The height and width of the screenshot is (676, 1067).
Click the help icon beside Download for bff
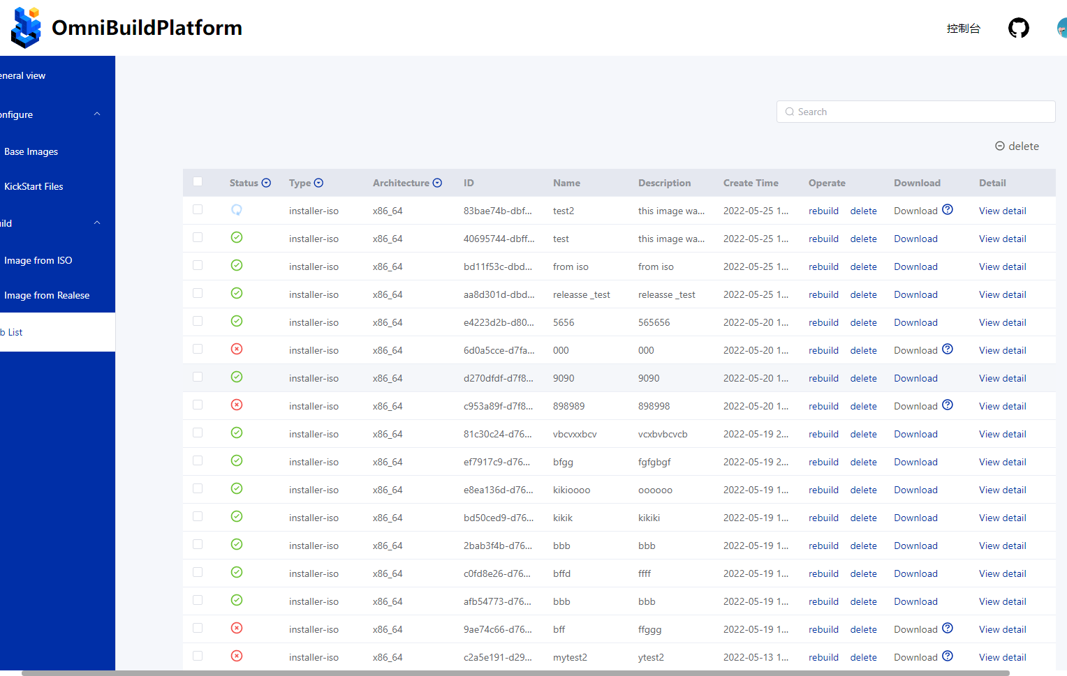point(948,628)
